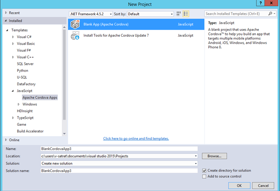Click OK to create project
This screenshot has height=191, width=280.
[x=239, y=186]
